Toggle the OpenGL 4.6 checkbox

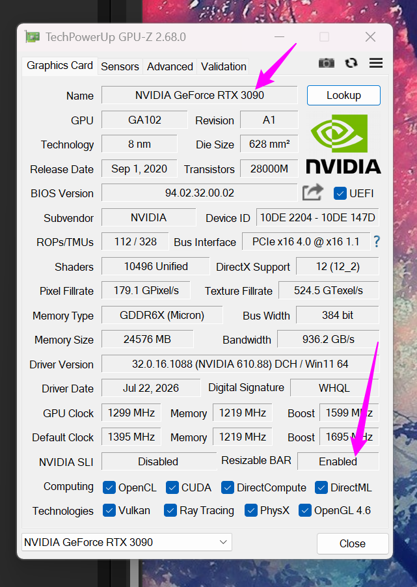304,510
